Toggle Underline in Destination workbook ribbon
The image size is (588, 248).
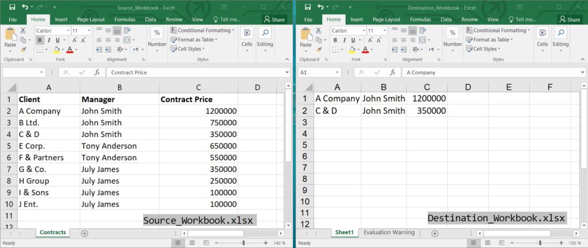pyautogui.click(x=353, y=40)
